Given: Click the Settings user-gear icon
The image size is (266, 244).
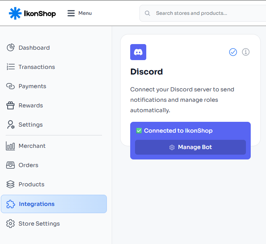Looking at the screenshot, I should pos(10,125).
